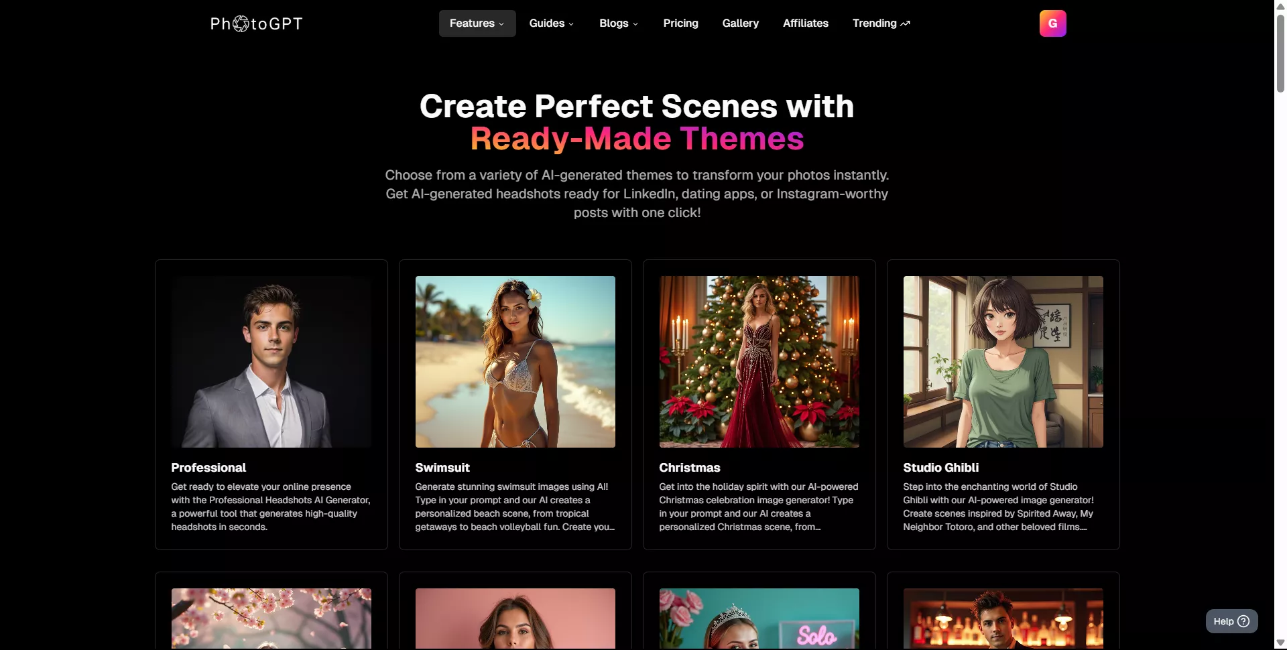Click the vertical scrollbar thumb
This screenshot has height=650, width=1287.
[x=1280, y=54]
